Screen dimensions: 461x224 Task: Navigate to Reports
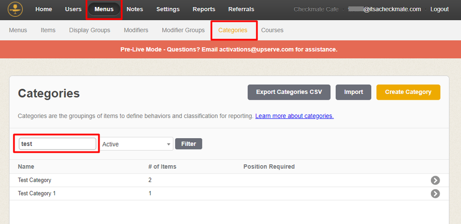[x=204, y=9]
